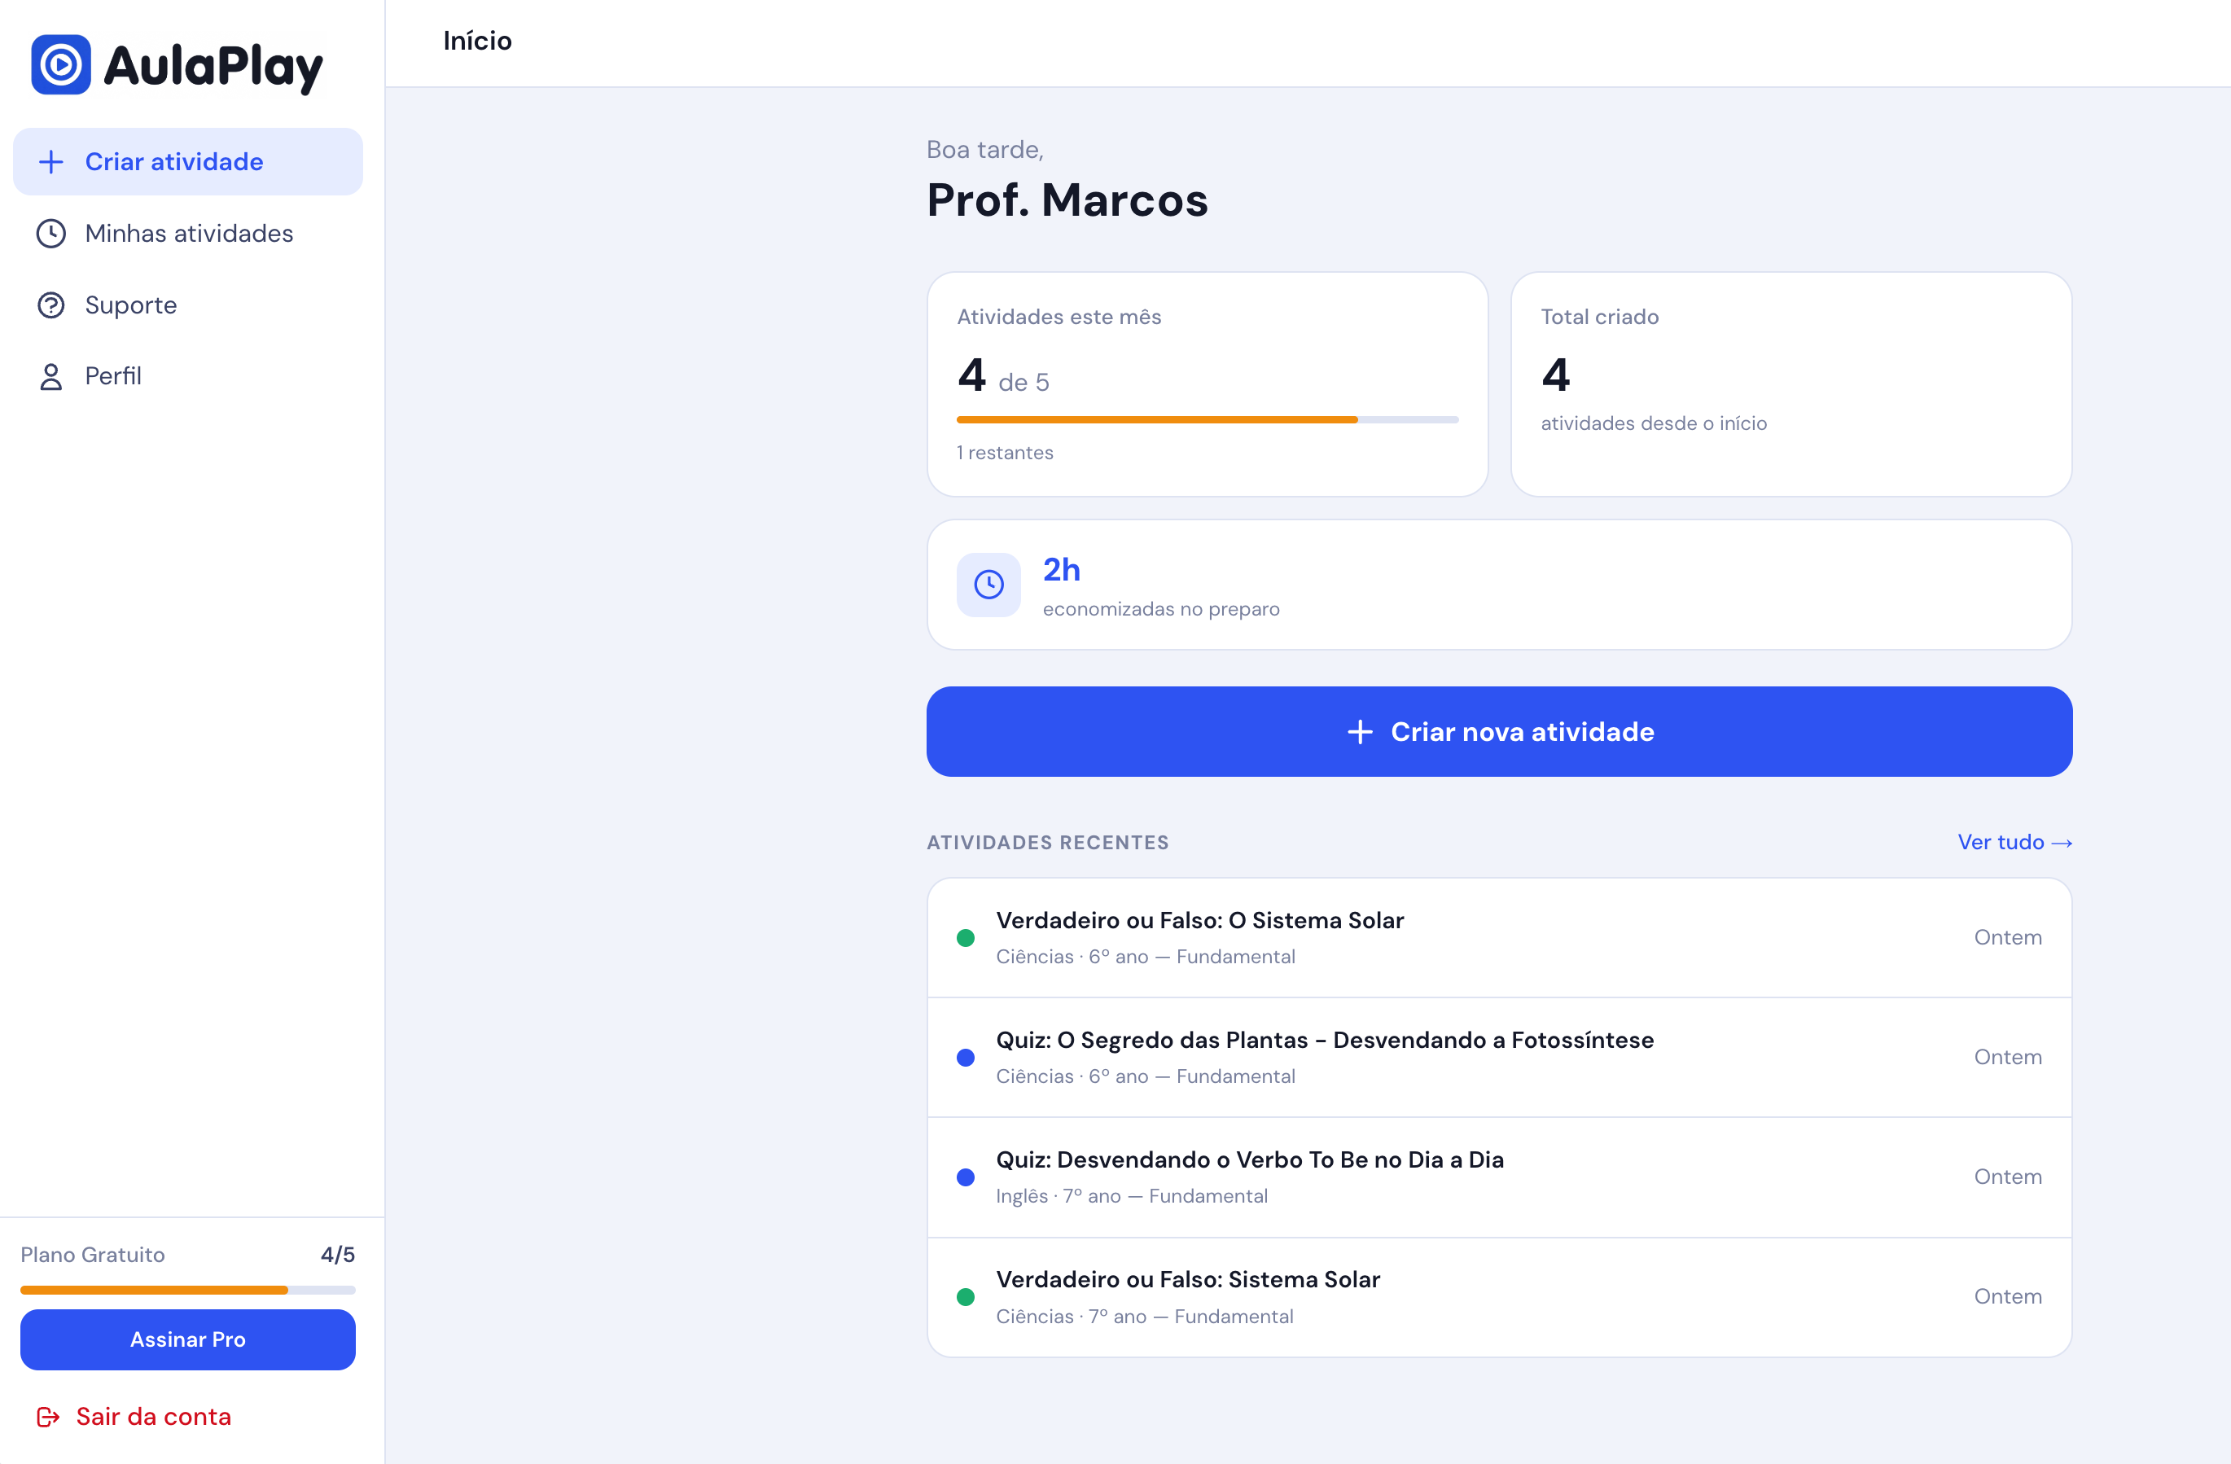The image size is (2231, 1464).
Task: Click the plus icon beside Criar atividade
Action: tap(50, 161)
